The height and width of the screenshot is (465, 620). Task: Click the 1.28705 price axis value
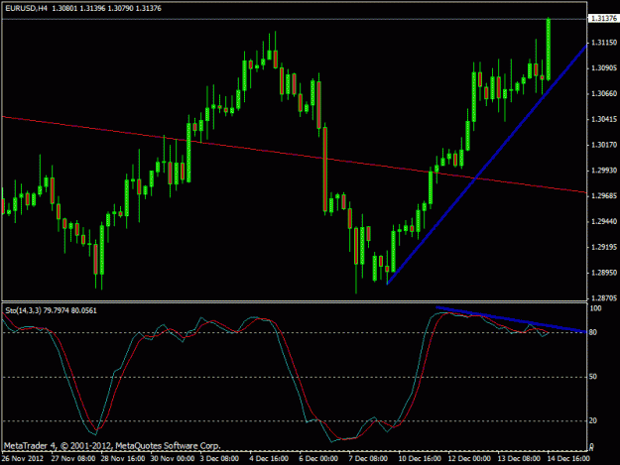click(604, 298)
